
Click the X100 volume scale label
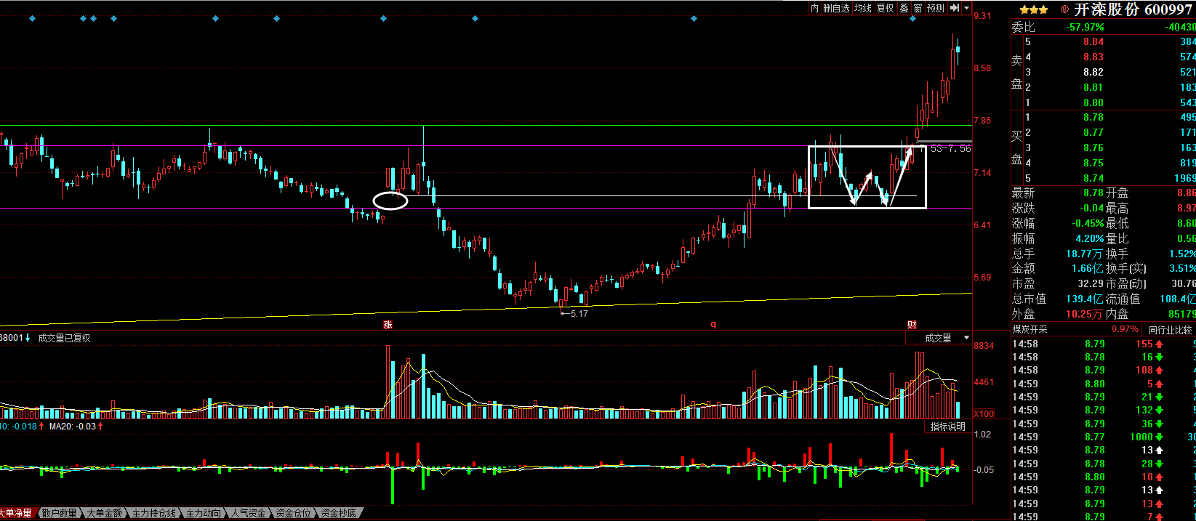[x=984, y=413]
